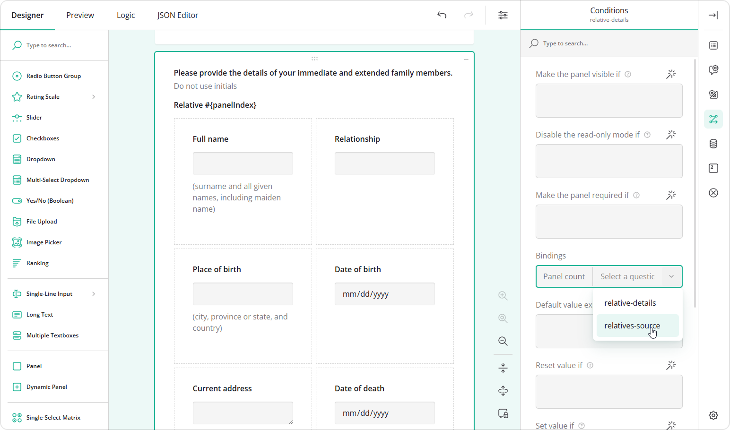The image size is (730, 430).
Task: Expand the Rating Scale toolbox chevron
Action: (94, 96)
